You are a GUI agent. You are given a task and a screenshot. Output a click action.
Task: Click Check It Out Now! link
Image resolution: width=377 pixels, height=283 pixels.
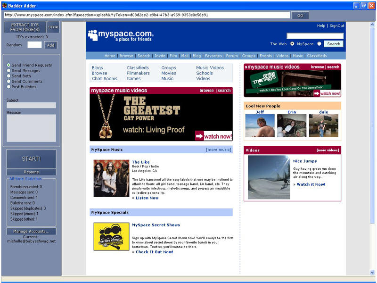(x=155, y=252)
